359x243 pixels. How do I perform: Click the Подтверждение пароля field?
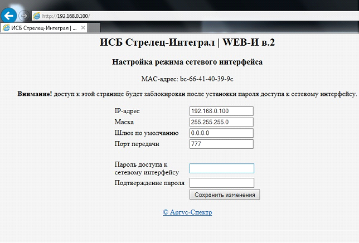(222, 183)
